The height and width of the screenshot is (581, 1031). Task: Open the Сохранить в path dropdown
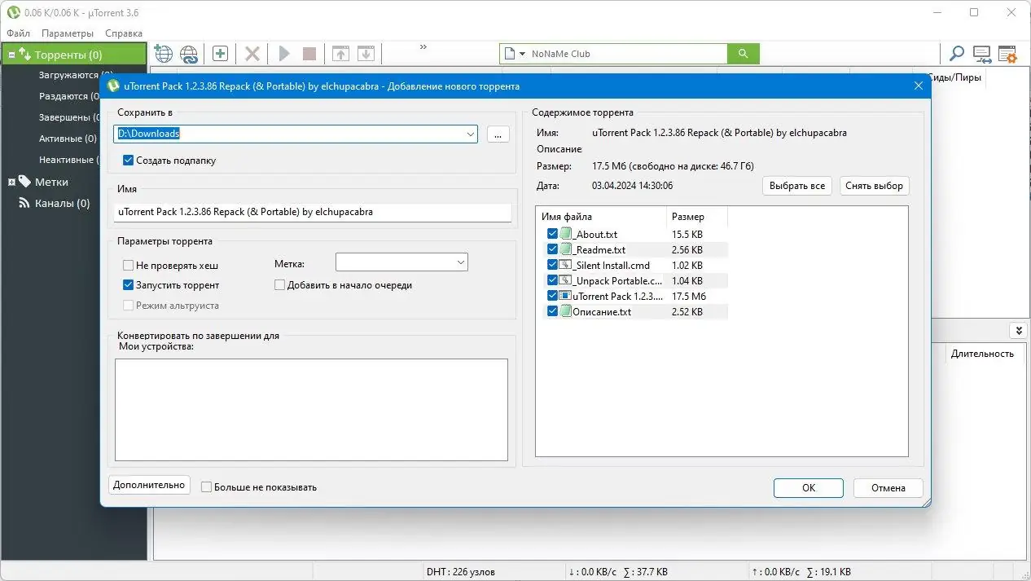pos(471,134)
